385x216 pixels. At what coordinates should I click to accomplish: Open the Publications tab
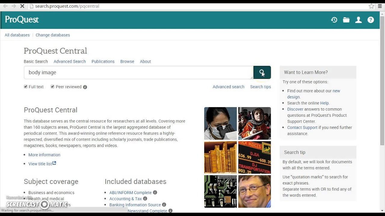click(x=103, y=61)
